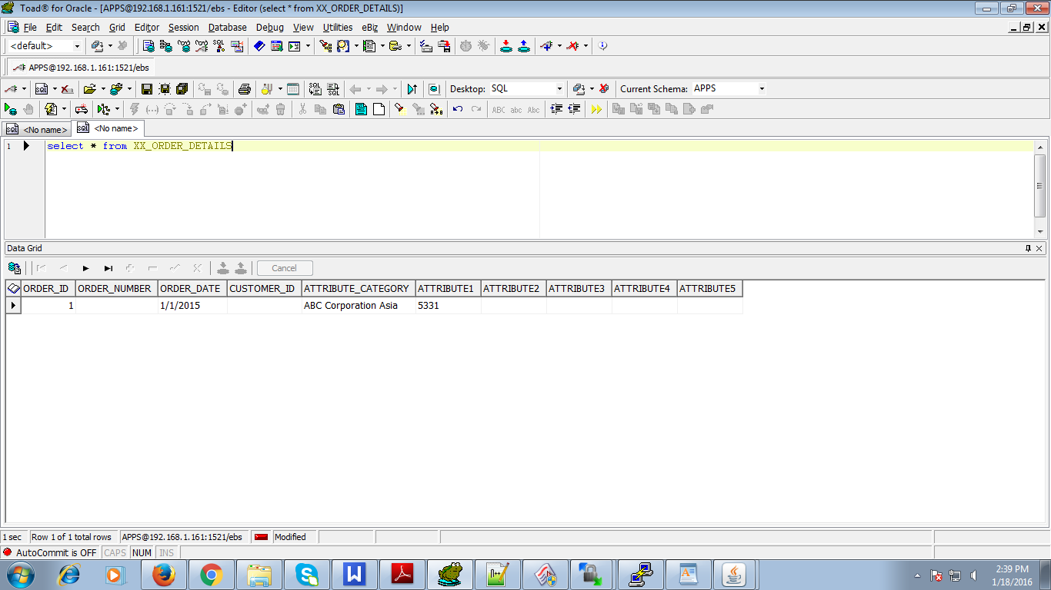Click the Last record arrow in Data Grid

pyautogui.click(x=108, y=268)
